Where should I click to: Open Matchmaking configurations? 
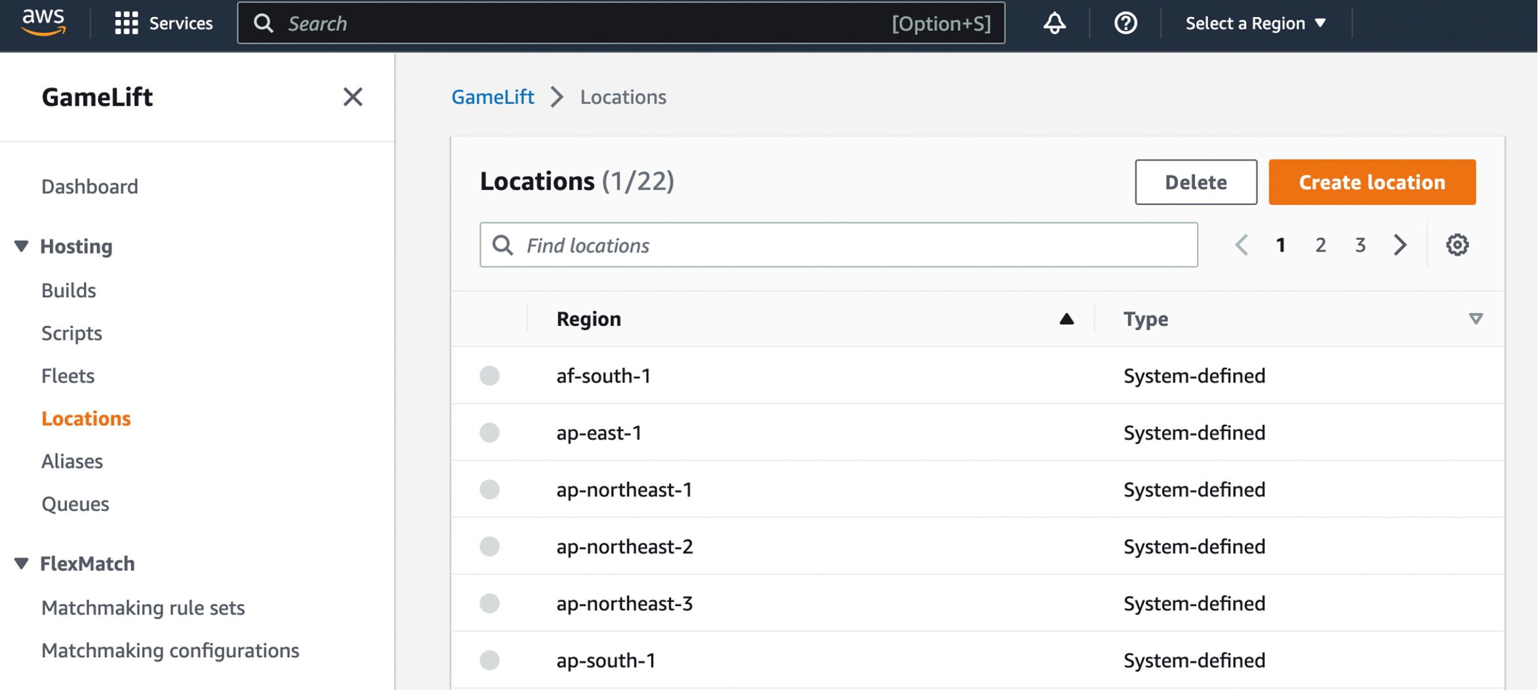tap(171, 650)
